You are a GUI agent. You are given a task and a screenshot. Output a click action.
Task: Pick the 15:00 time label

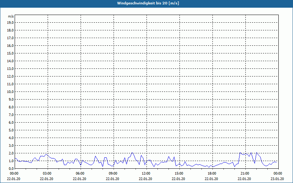pyautogui.click(x=179, y=173)
